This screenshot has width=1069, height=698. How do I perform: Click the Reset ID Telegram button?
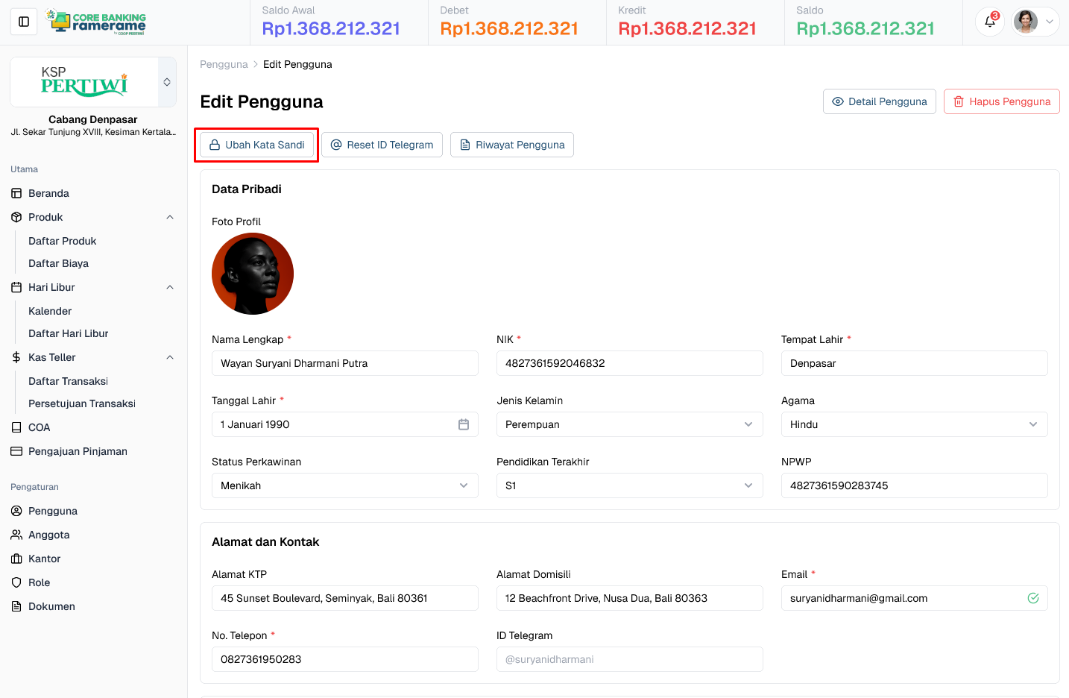tap(382, 145)
